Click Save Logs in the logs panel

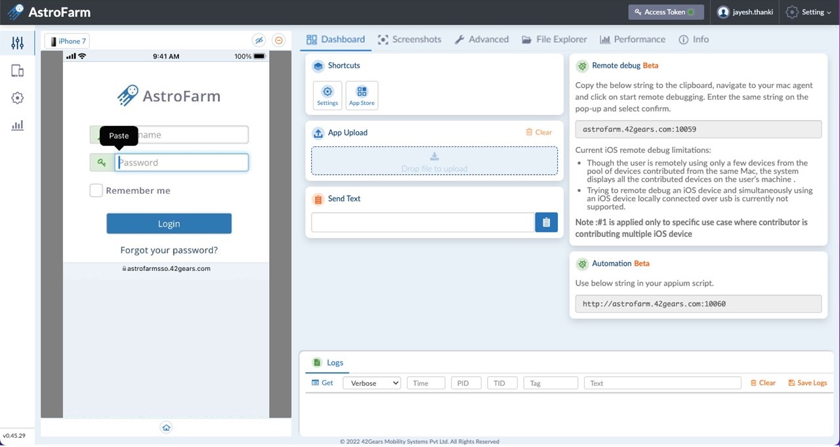pyautogui.click(x=807, y=383)
